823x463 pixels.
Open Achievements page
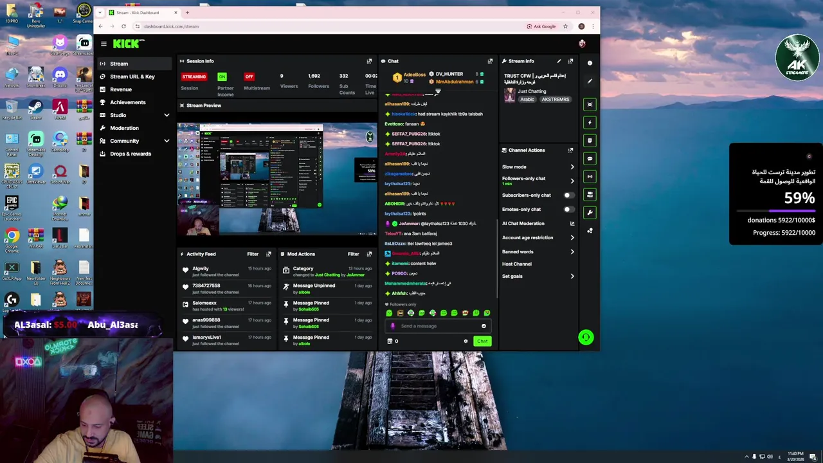(134, 102)
